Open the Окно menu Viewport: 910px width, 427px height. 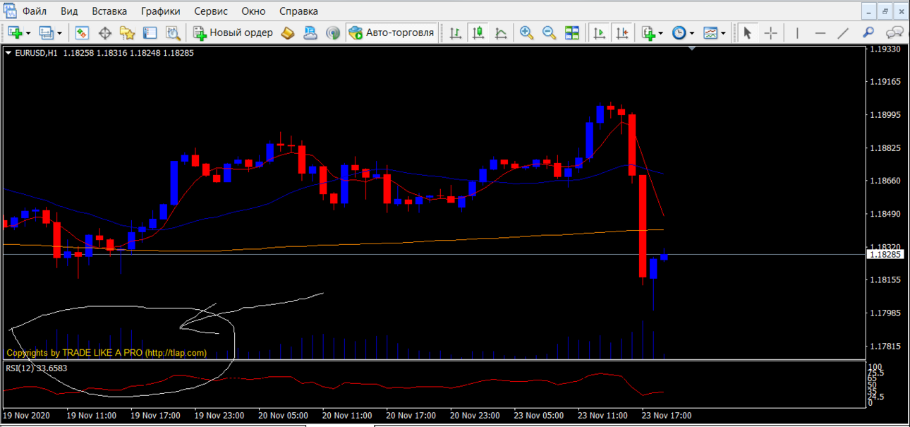tap(253, 11)
